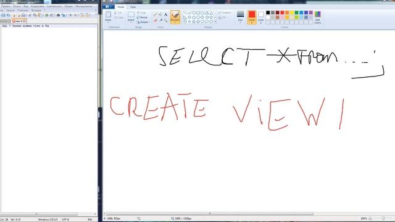Click the Crop icon in Paint Image group
This screenshot has width=395, height=222.
(138, 12)
